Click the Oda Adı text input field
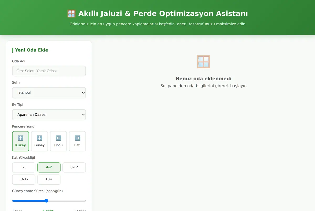Screen dimensions: 315x211 click(x=49, y=71)
